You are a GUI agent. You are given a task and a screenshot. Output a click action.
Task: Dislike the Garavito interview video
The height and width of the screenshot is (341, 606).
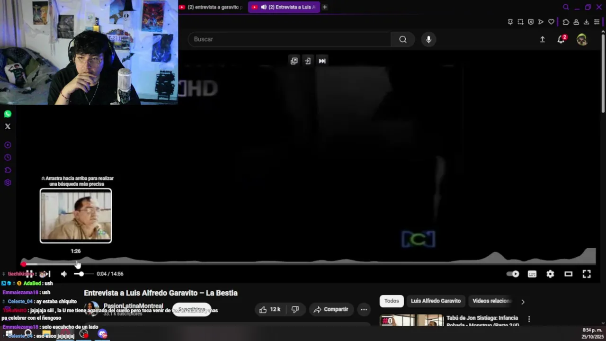295,309
